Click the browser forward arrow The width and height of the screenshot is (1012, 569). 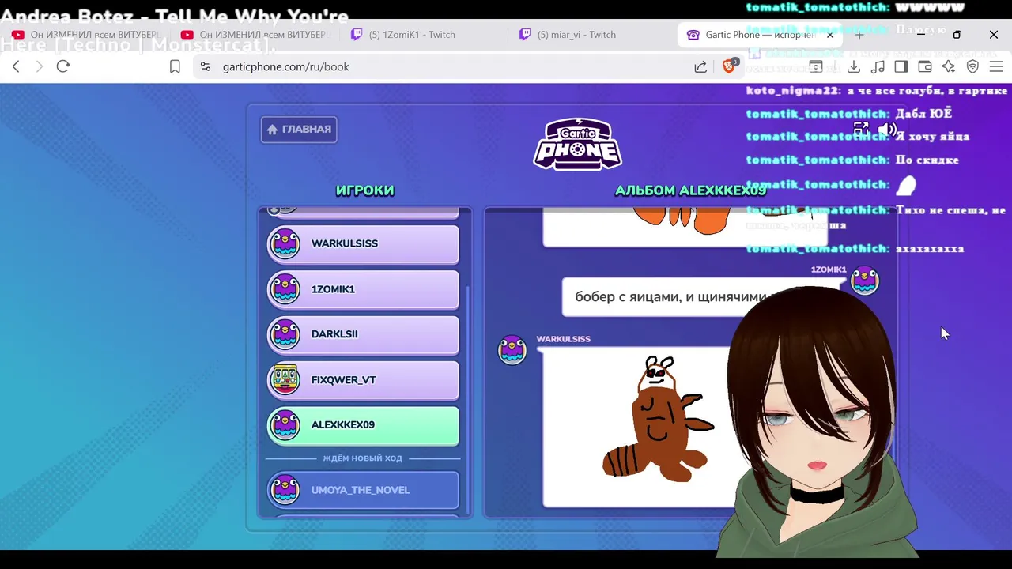click(39, 66)
